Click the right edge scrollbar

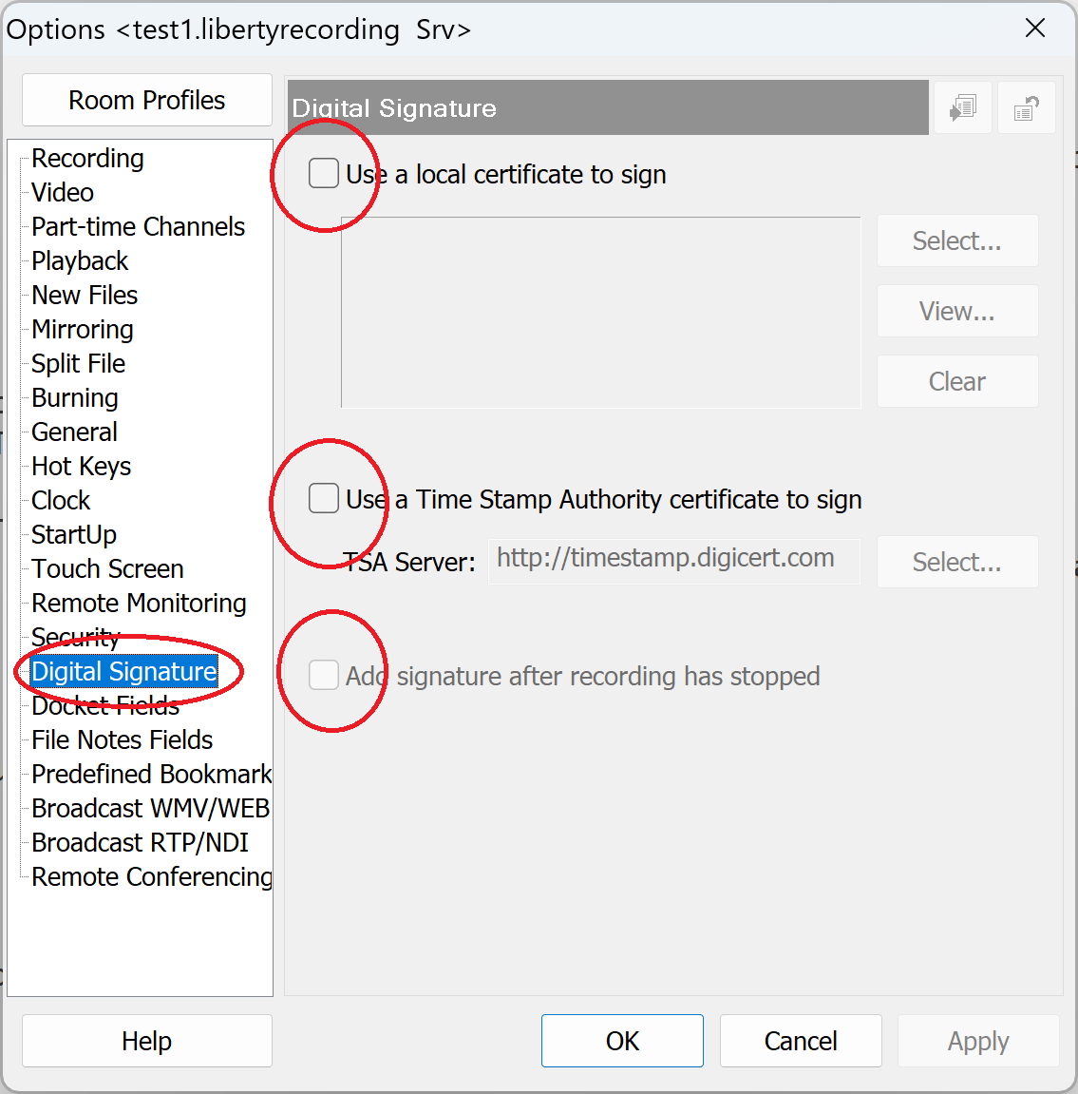pyautogui.click(x=1073, y=570)
